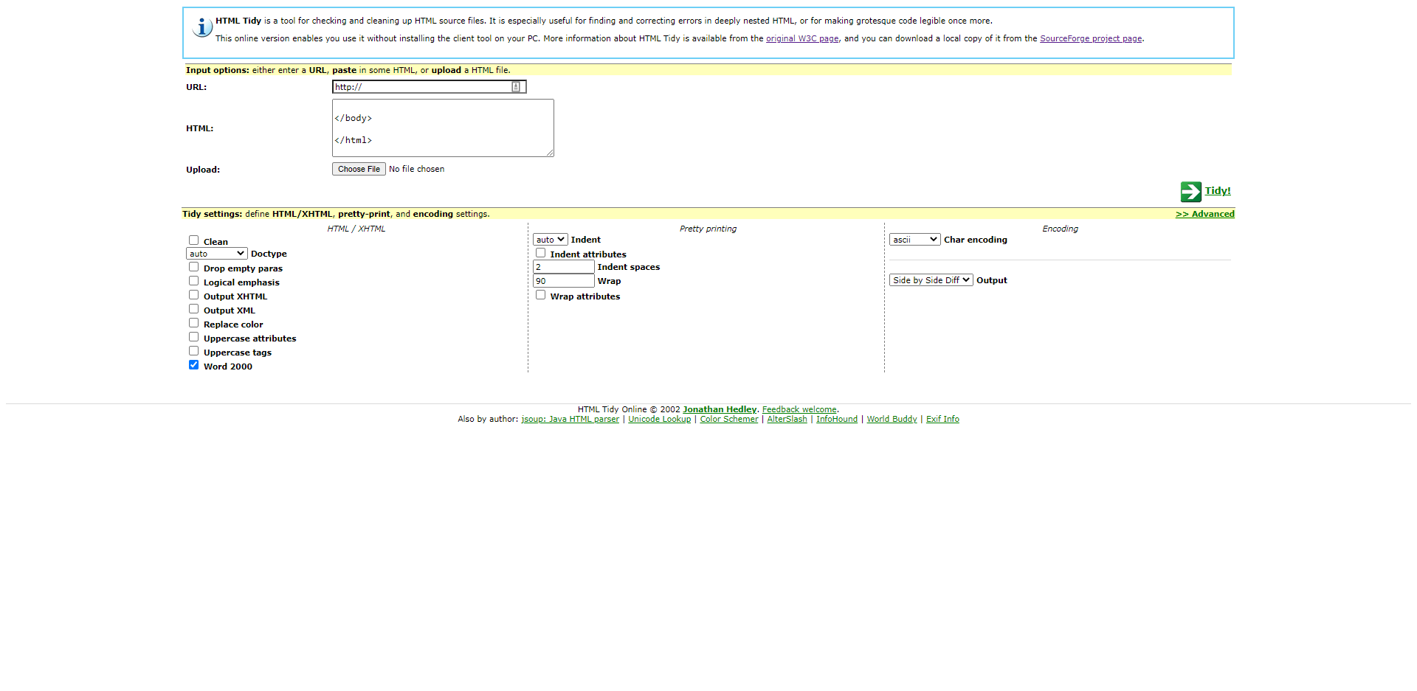Open the Doctype dropdown
Image resolution: width=1417 pixels, height=691 pixels.
[x=216, y=254]
